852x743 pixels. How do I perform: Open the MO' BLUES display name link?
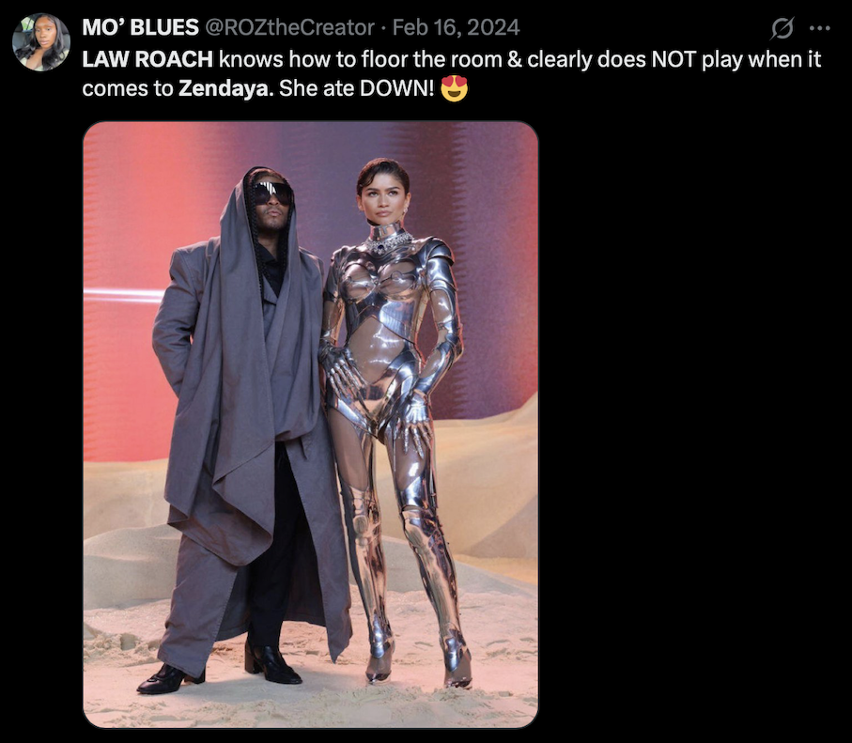140,28
